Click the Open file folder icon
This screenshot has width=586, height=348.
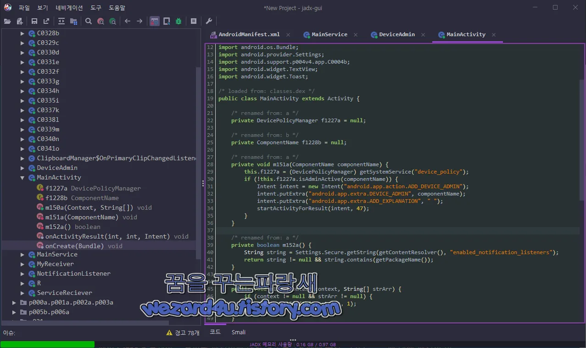[7, 21]
